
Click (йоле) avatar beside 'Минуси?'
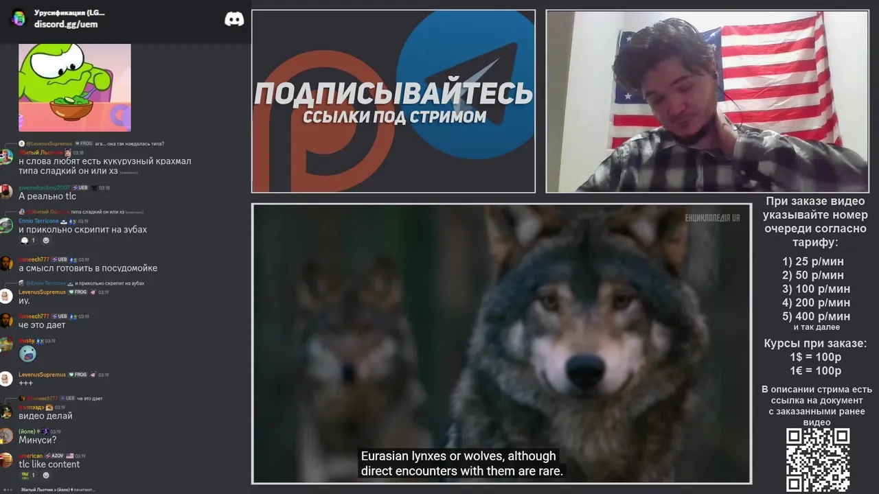(6, 436)
